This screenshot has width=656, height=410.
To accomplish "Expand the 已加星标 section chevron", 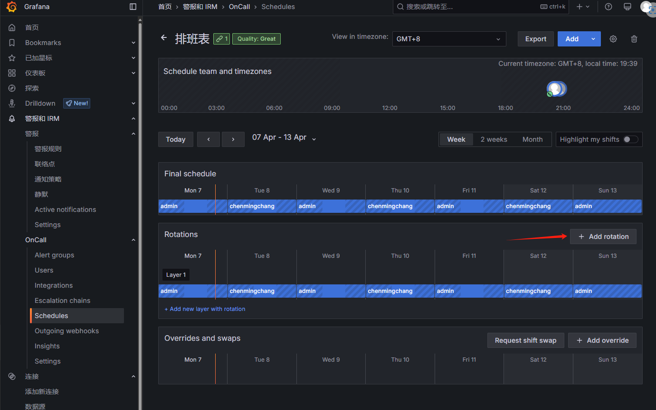I will [133, 58].
